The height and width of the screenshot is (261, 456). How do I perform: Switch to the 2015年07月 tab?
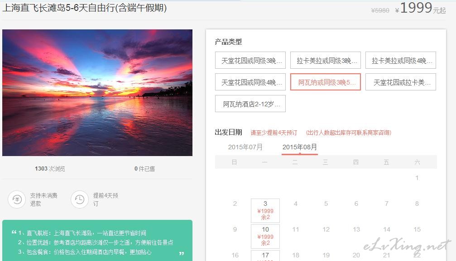click(245, 147)
